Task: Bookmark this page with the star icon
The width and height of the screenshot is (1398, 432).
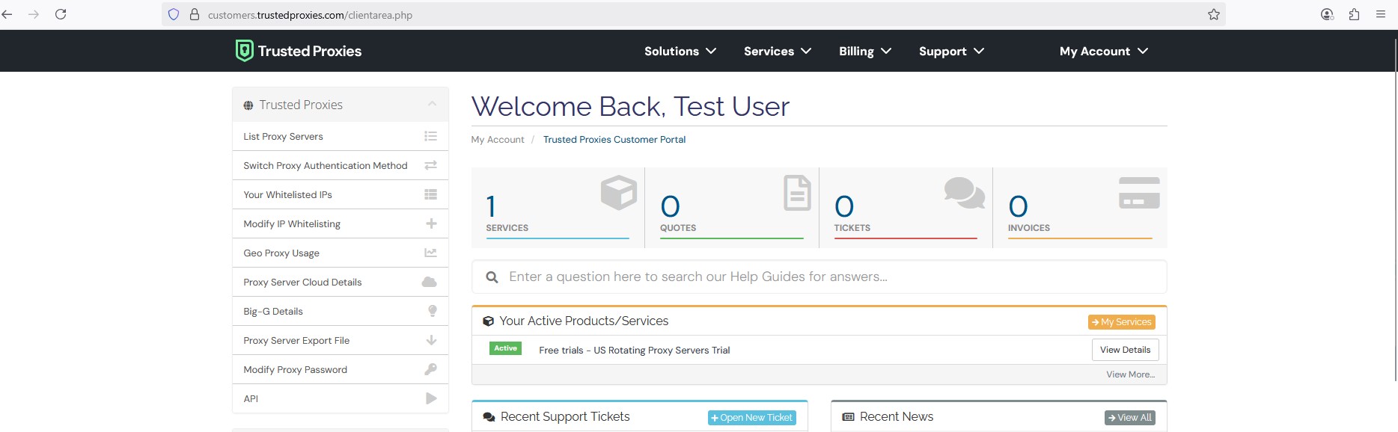Action: pyautogui.click(x=1214, y=14)
